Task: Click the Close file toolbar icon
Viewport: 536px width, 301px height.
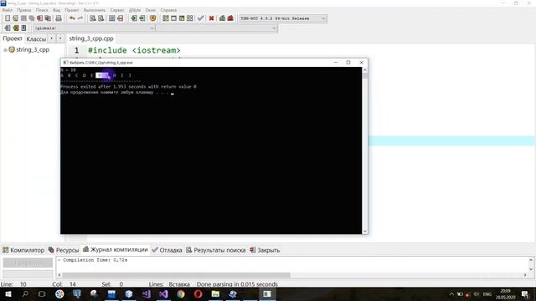Action: tap(40, 18)
